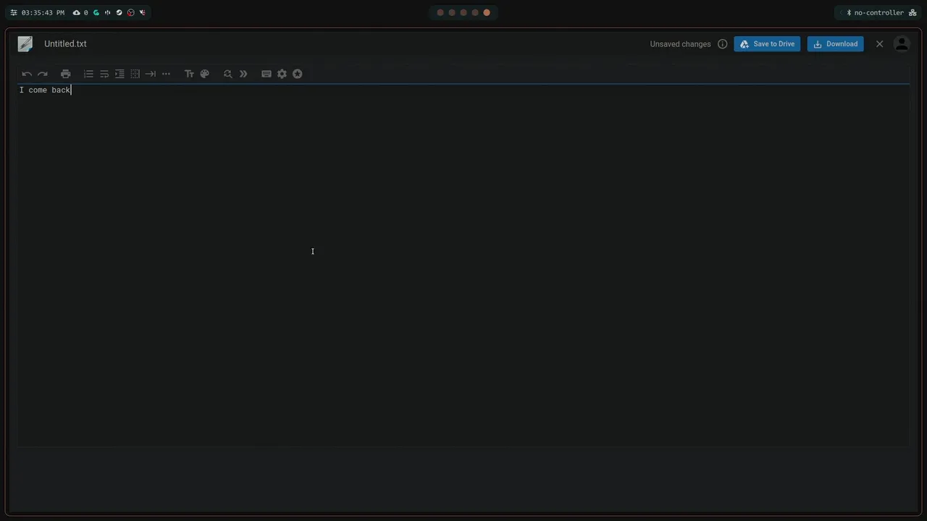Image resolution: width=927 pixels, height=521 pixels.
Task: Download the text file
Action: 835,44
